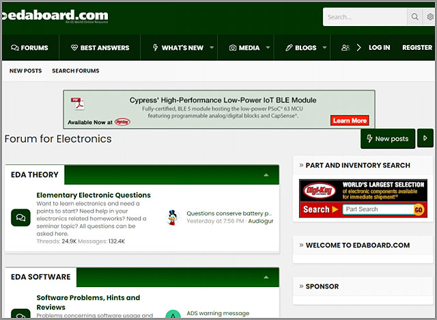The height and width of the screenshot is (320, 437).
Task: Click the search magnifier icon
Action: tap(414, 17)
